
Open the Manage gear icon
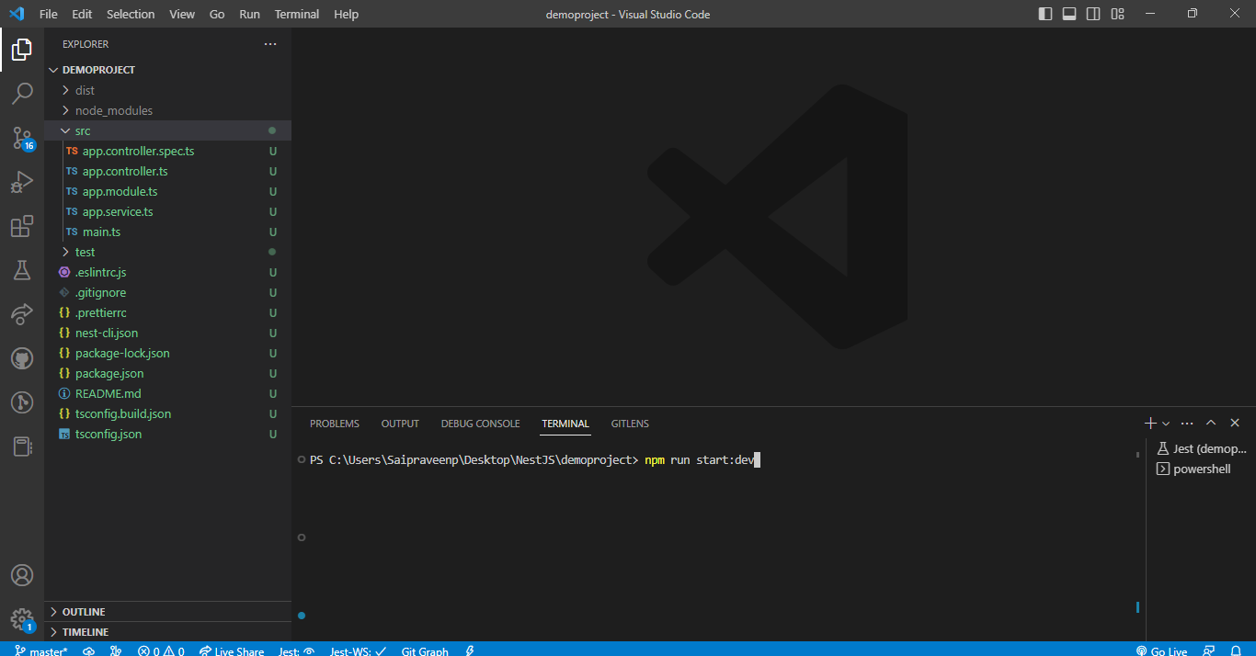22,618
